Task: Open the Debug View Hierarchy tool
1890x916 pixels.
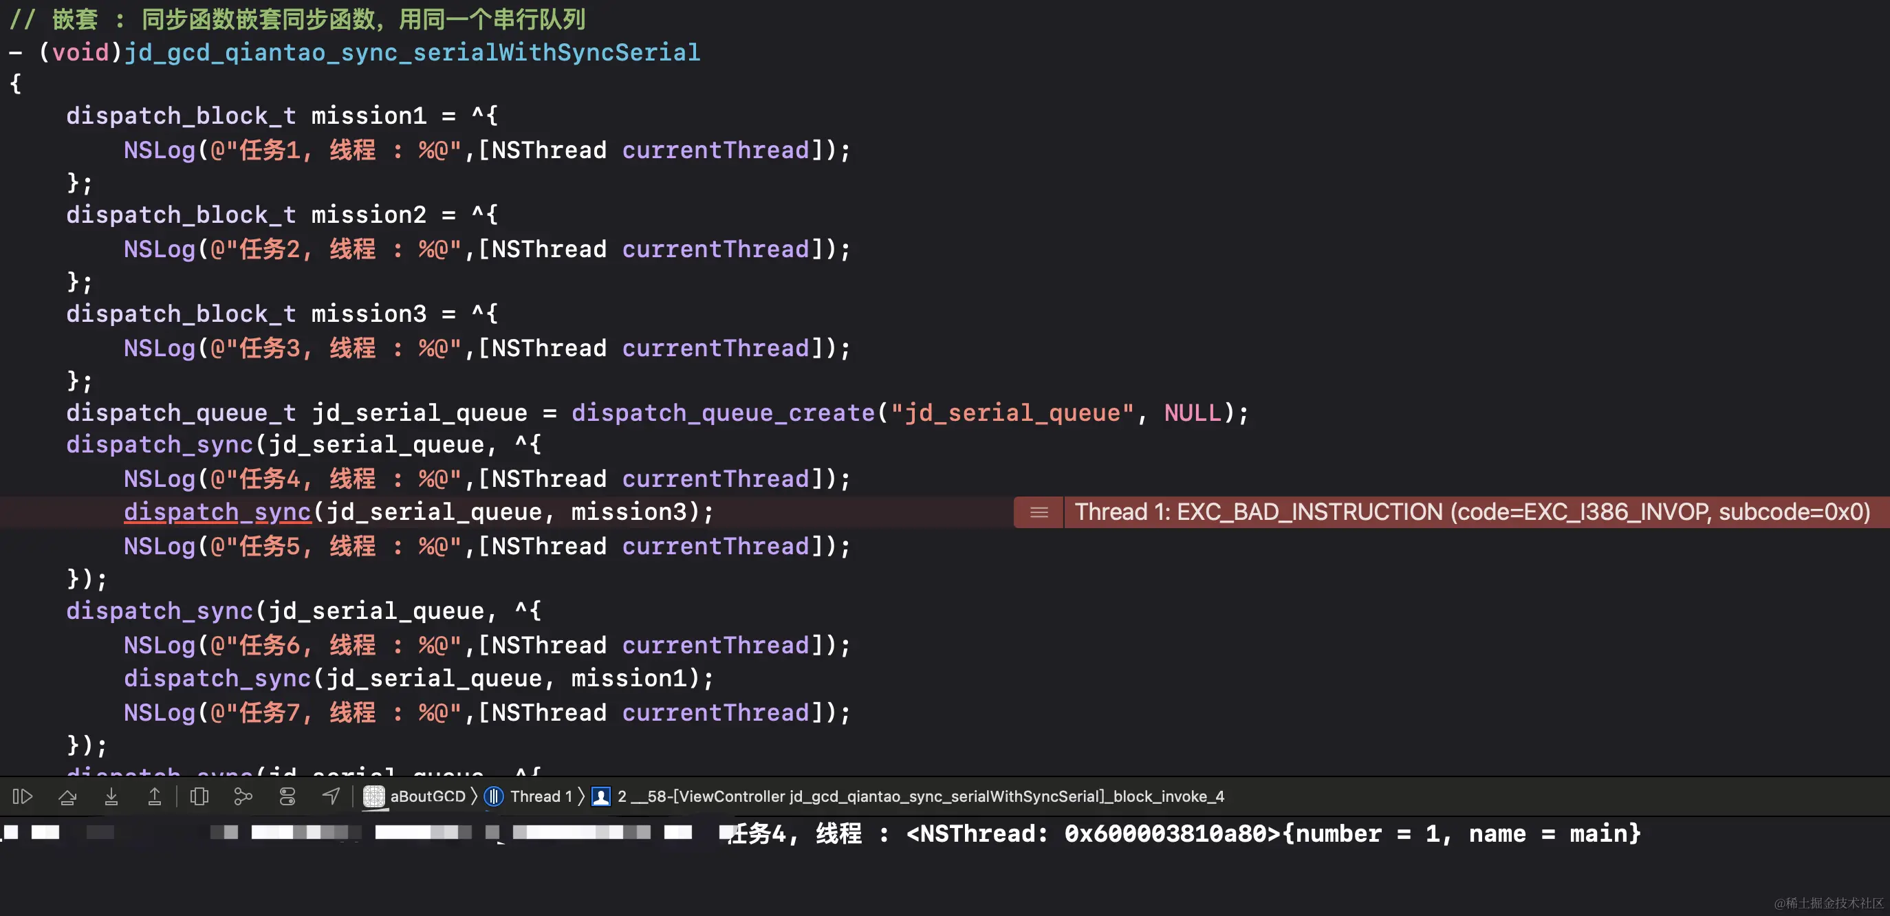Action: [199, 796]
